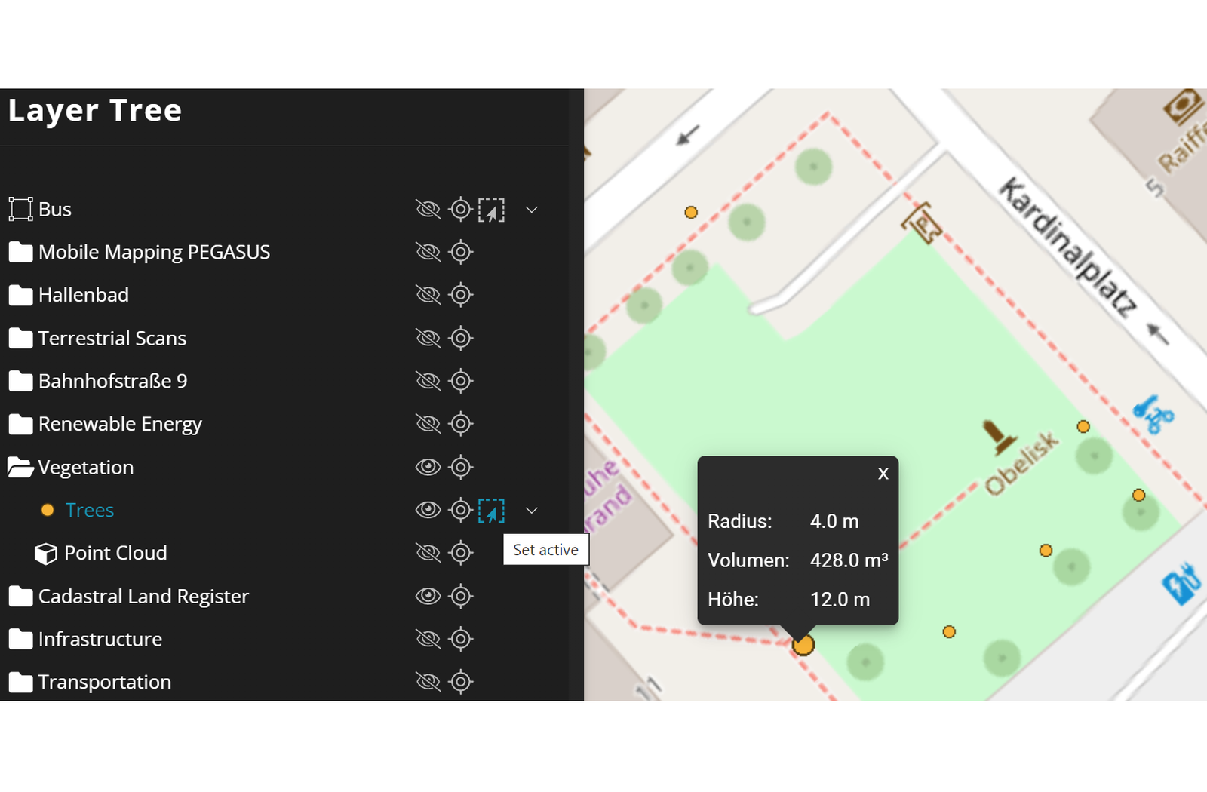Click the Obelisk monument icon on the map
Viewport: 1207px width, 792px height.
coord(999,437)
